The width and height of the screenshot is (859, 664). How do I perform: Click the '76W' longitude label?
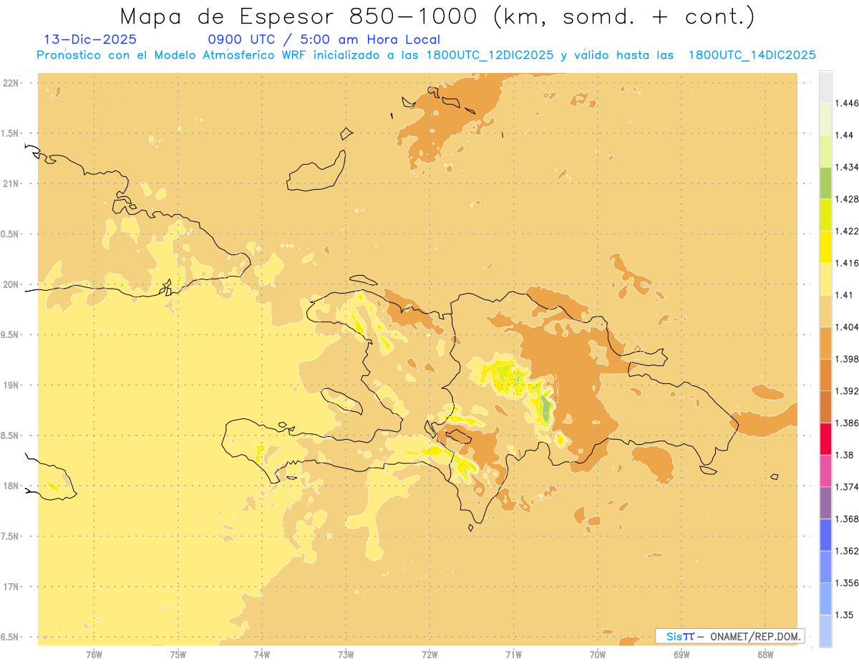(94, 654)
